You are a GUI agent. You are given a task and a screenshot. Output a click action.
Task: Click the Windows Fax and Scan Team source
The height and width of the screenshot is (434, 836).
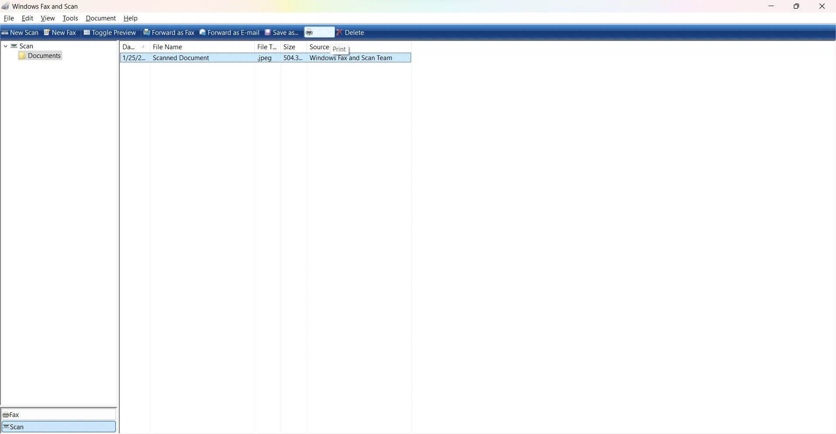pyautogui.click(x=351, y=58)
